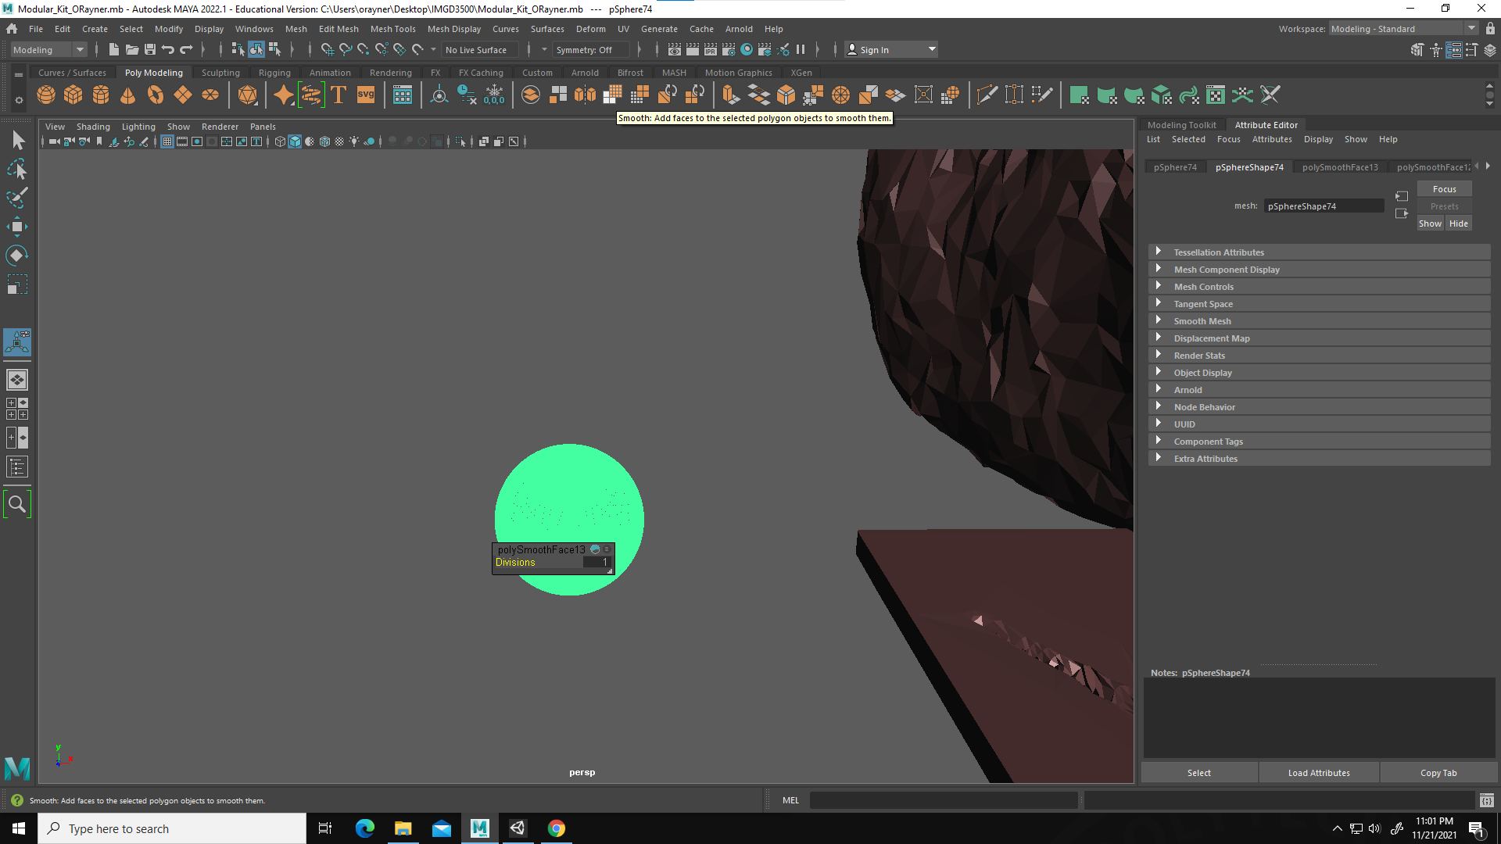
Task: Click the Copy Tab button
Action: pyautogui.click(x=1438, y=773)
